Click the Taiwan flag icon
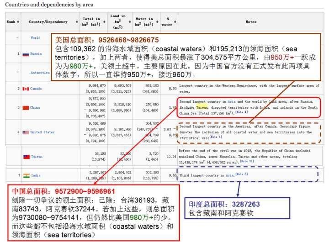Image resolution: width=329 pixels, height=242 pixels. (x=27, y=157)
